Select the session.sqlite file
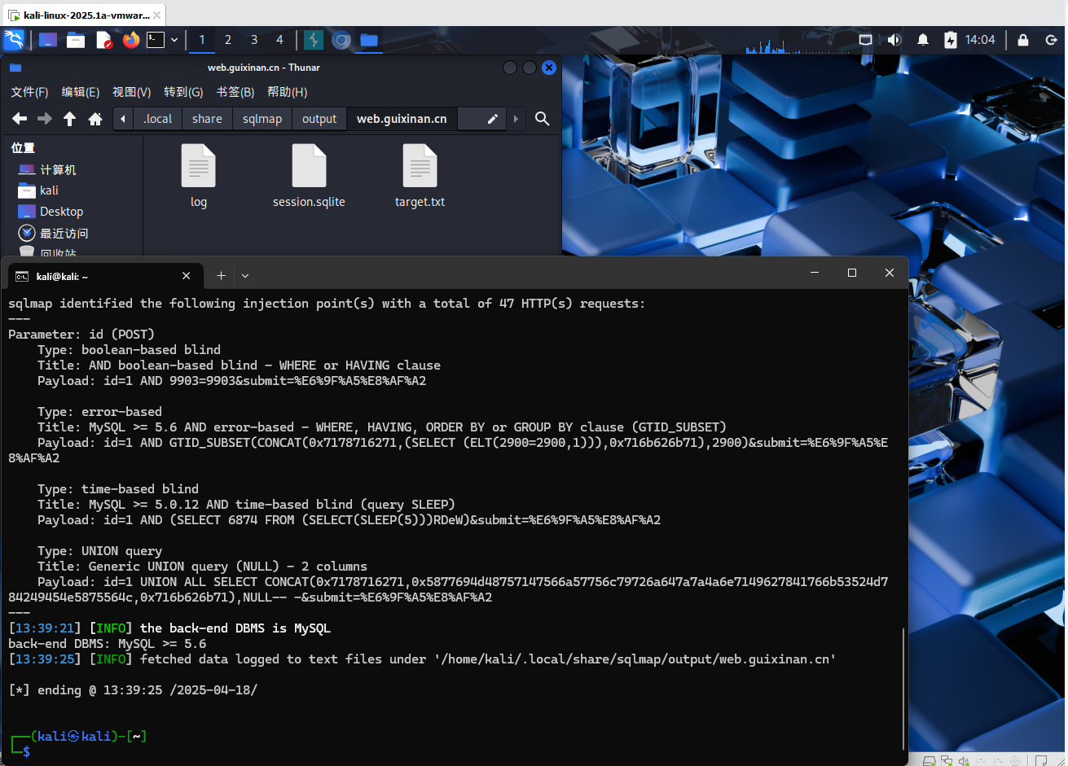1068x766 pixels. pyautogui.click(x=309, y=176)
